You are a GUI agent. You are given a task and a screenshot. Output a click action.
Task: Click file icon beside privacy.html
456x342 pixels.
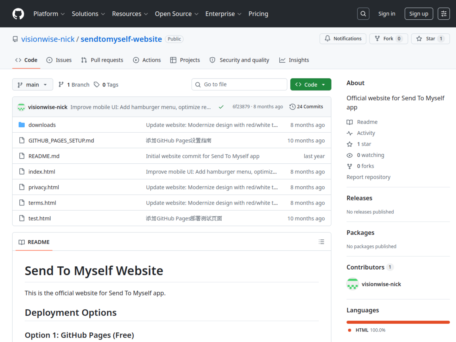tap(22, 187)
